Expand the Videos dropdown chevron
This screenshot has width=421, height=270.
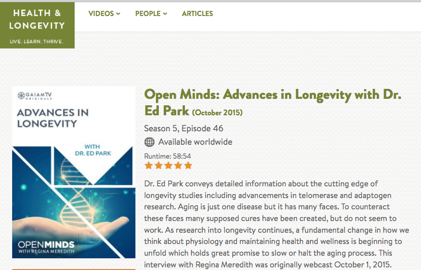(118, 14)
